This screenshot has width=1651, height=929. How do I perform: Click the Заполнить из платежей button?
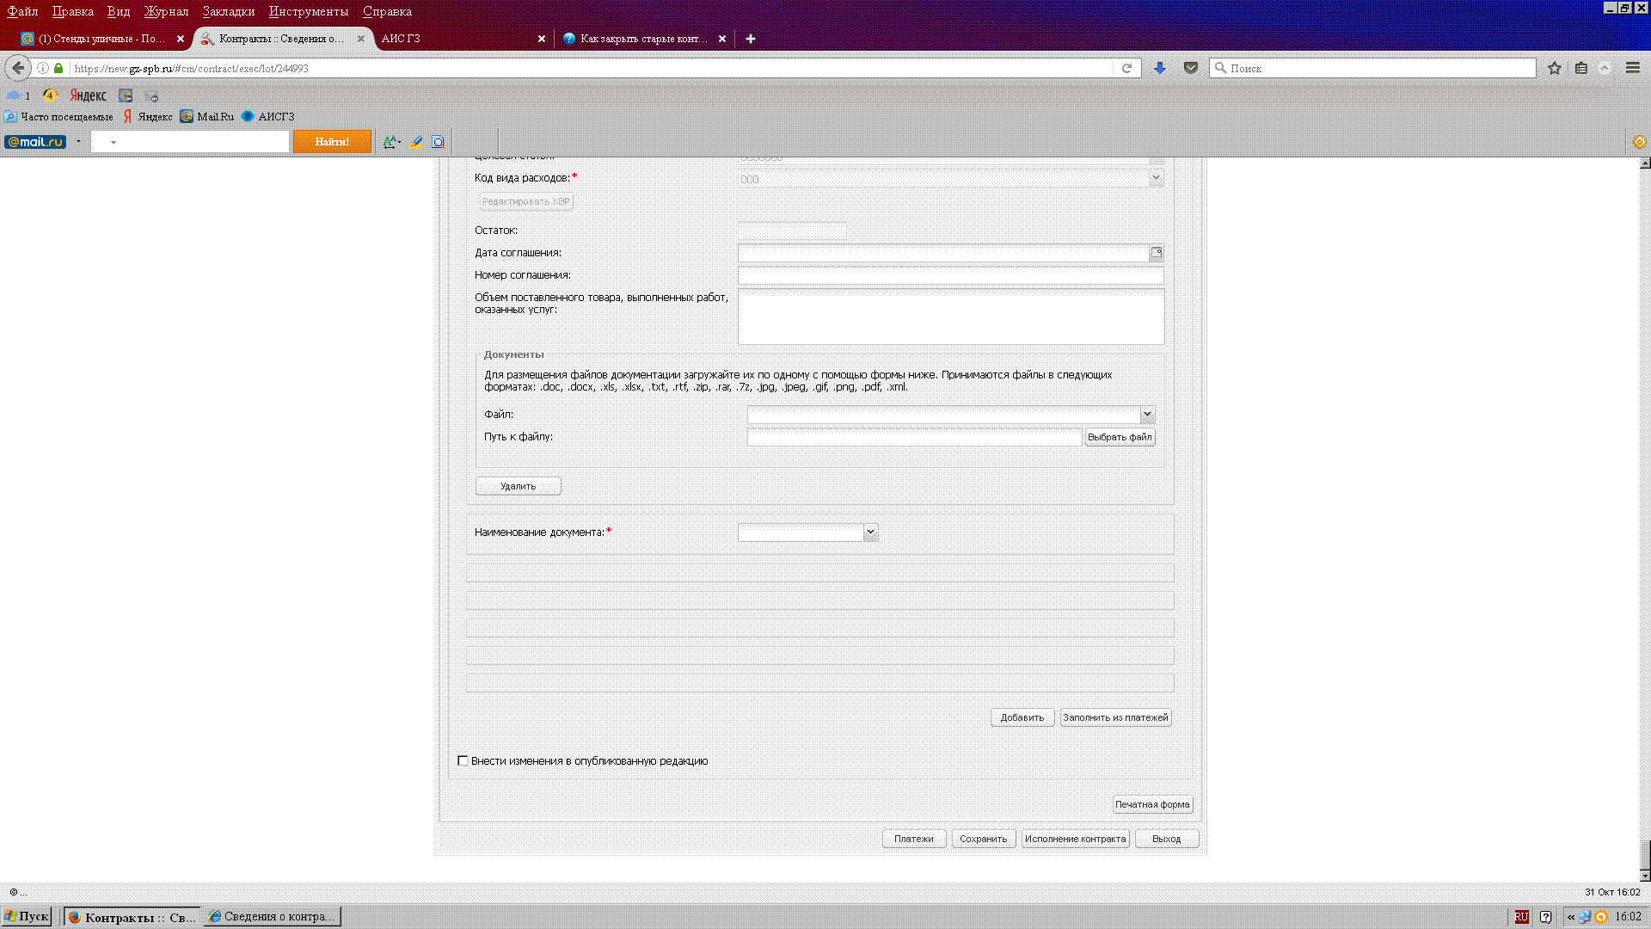(x=1115, y=717)
